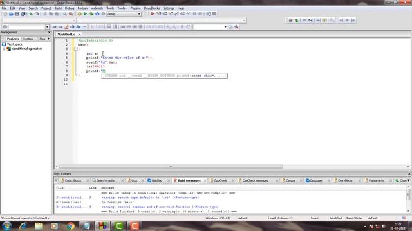Click the return type warning message row
This screenshot has height=231, width=412.
(150, 198)
